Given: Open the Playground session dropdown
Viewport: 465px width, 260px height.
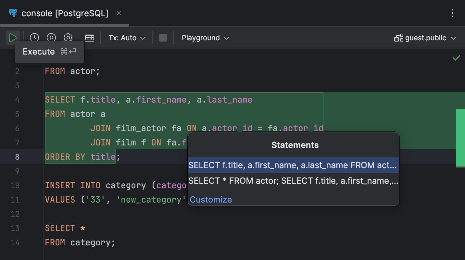Looking at the screenshot, I should 205,38.
